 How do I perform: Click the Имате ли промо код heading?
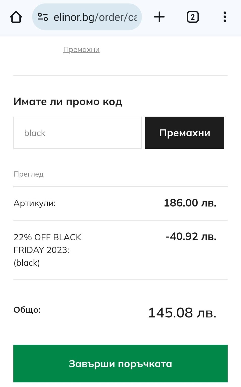[68, 102]
